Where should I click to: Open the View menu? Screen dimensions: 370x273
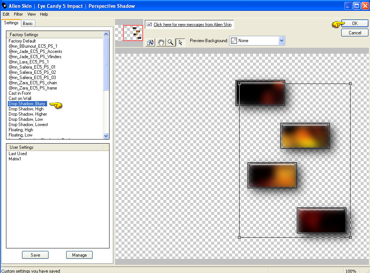(x=31, y=14)
